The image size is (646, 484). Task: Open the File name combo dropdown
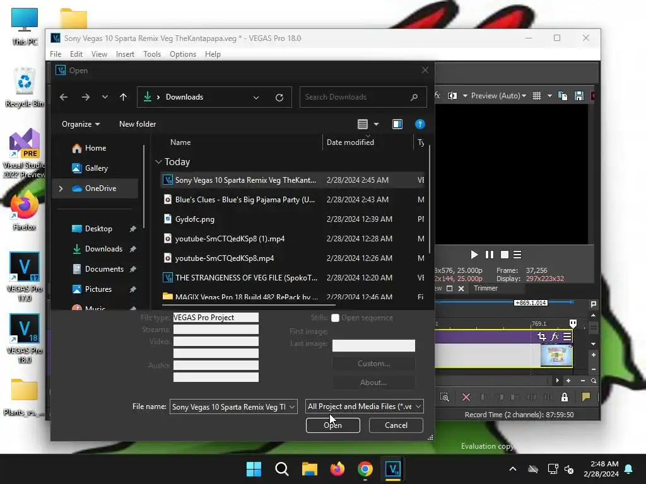[x=292, y=406]
